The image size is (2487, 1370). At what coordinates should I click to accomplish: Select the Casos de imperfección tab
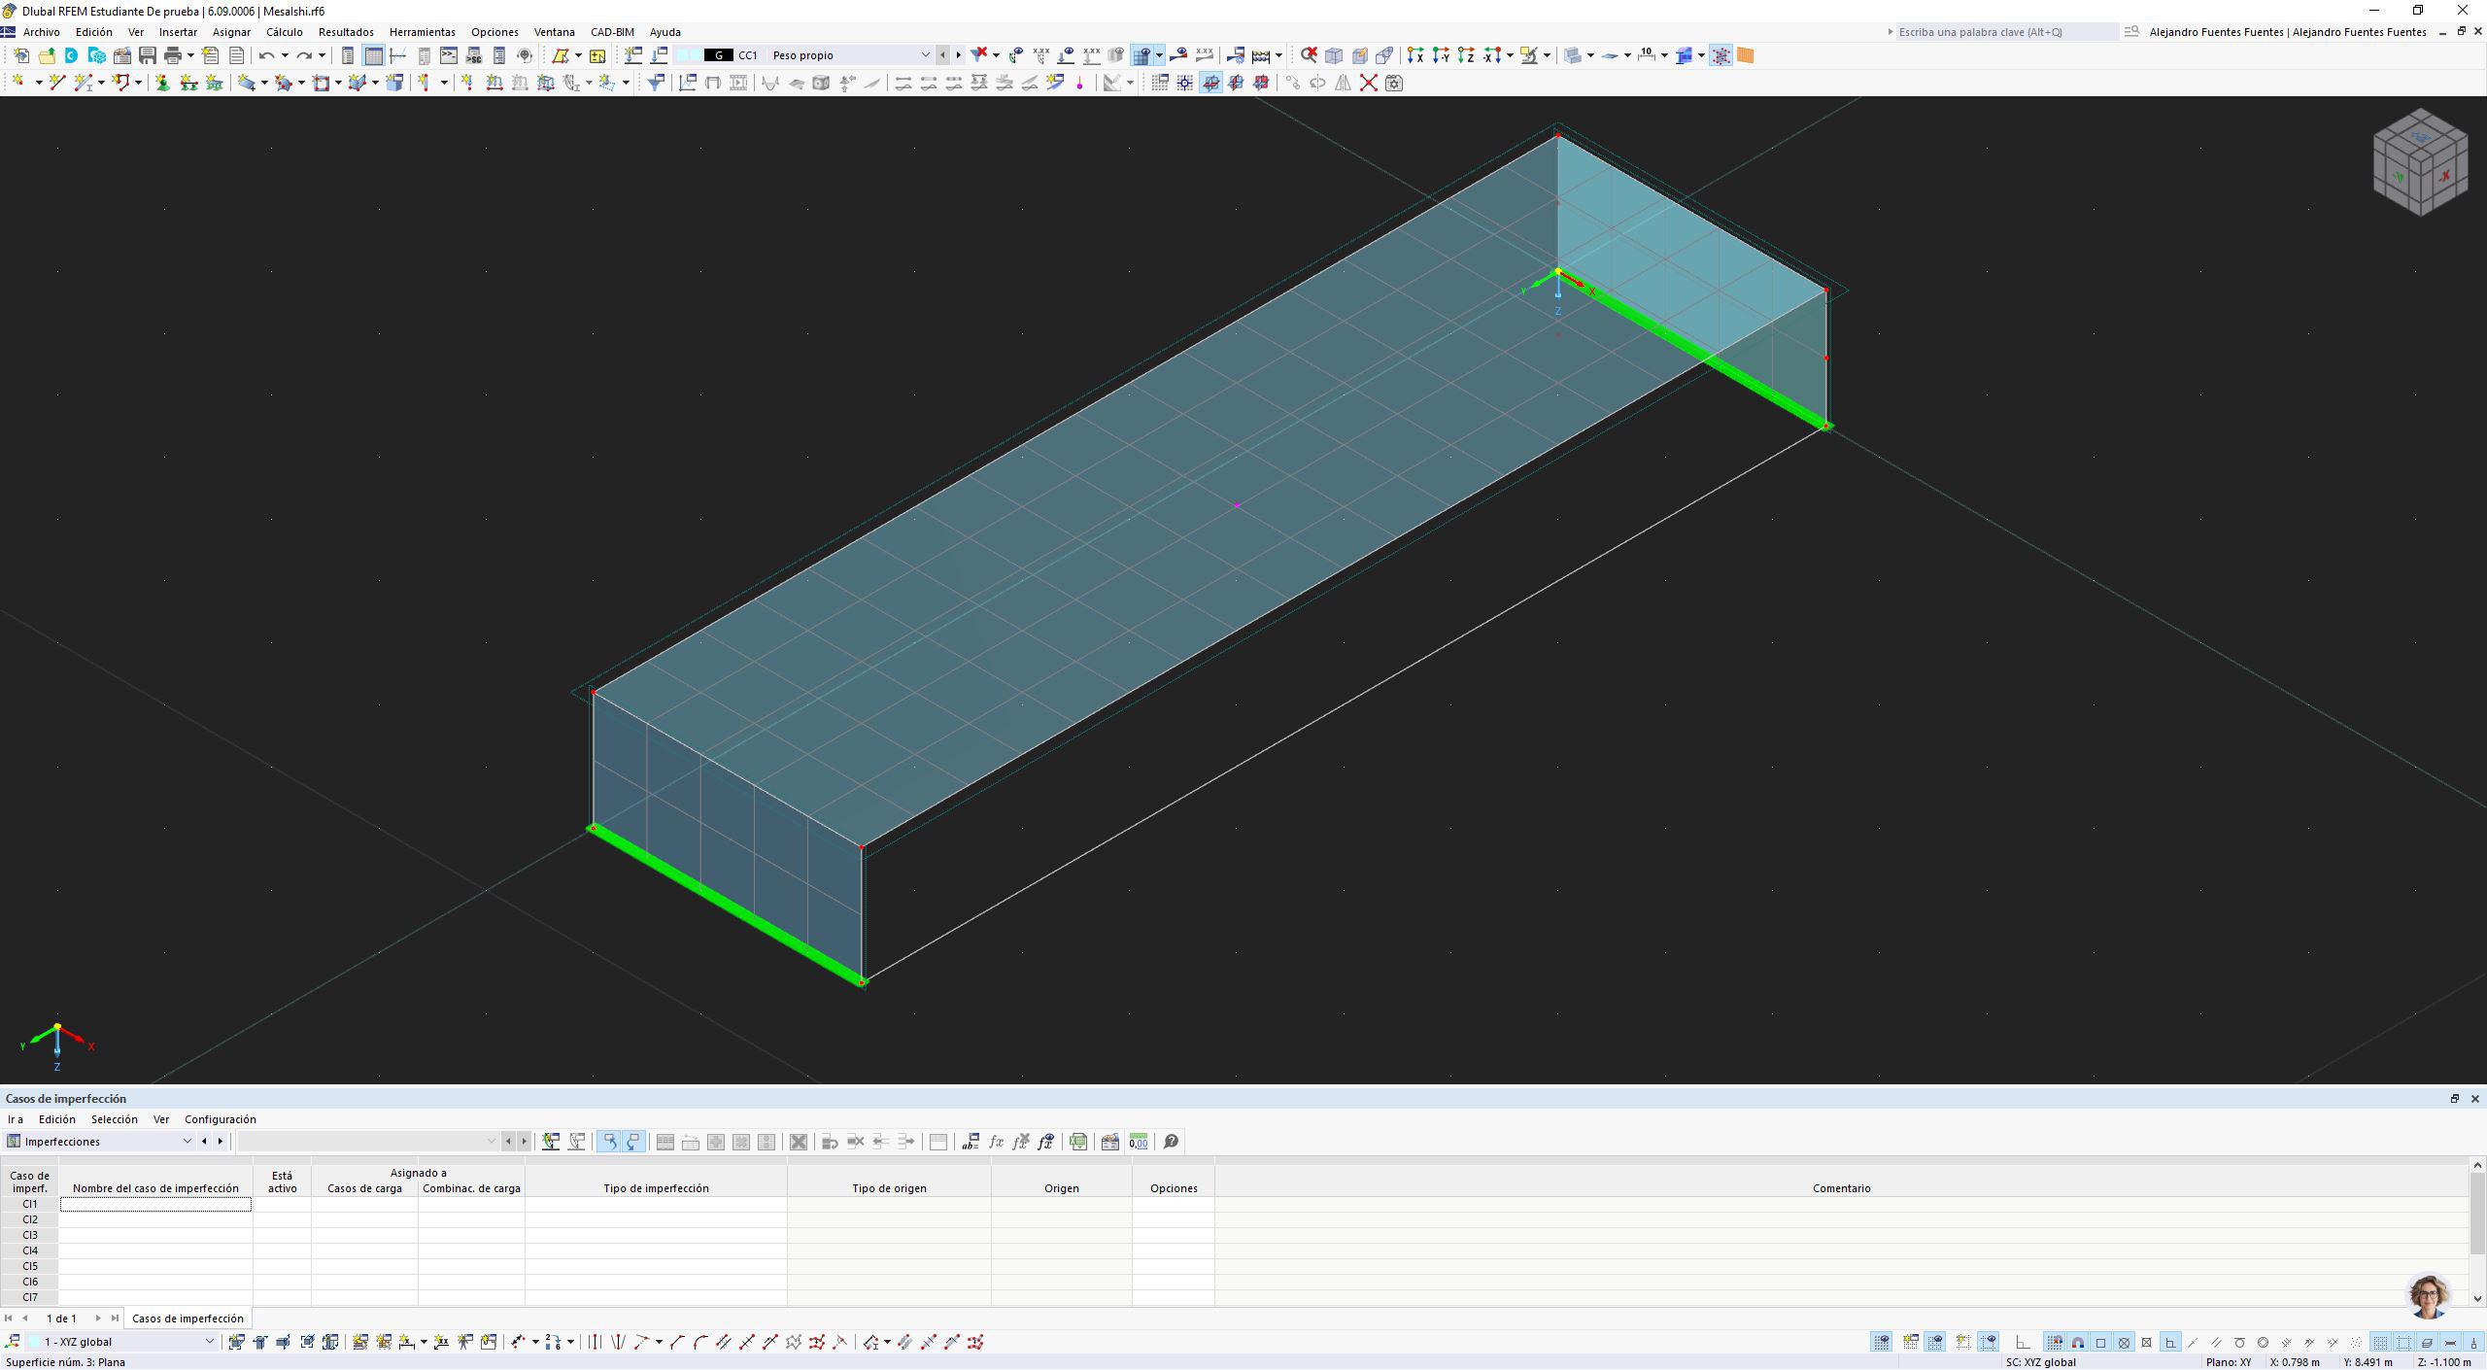coord(187,1319)
